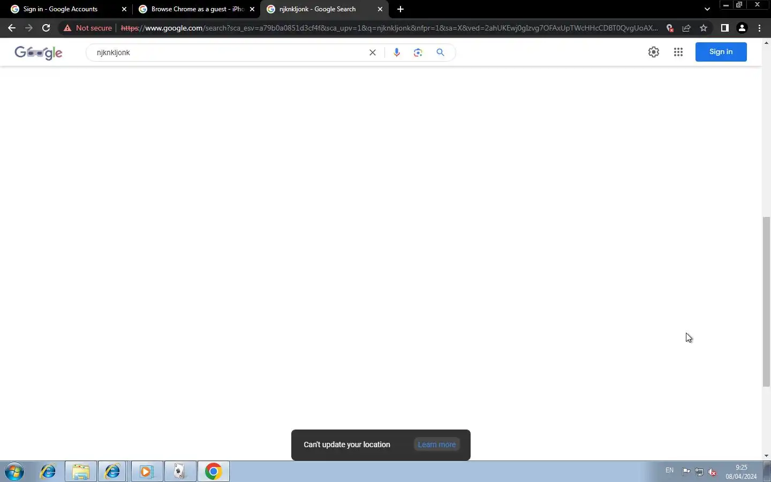Click the scrollbar up arrow
This screenshot has width=771, height=482.
point(767,42)
